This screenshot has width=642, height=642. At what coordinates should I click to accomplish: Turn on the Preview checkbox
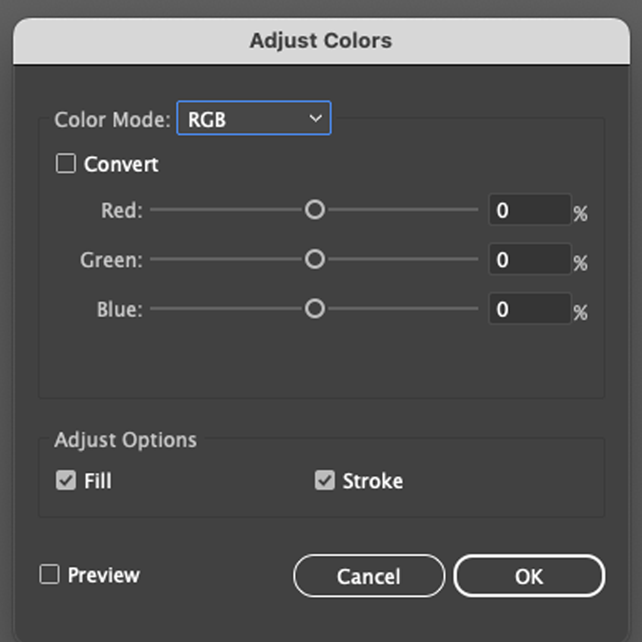49,575
